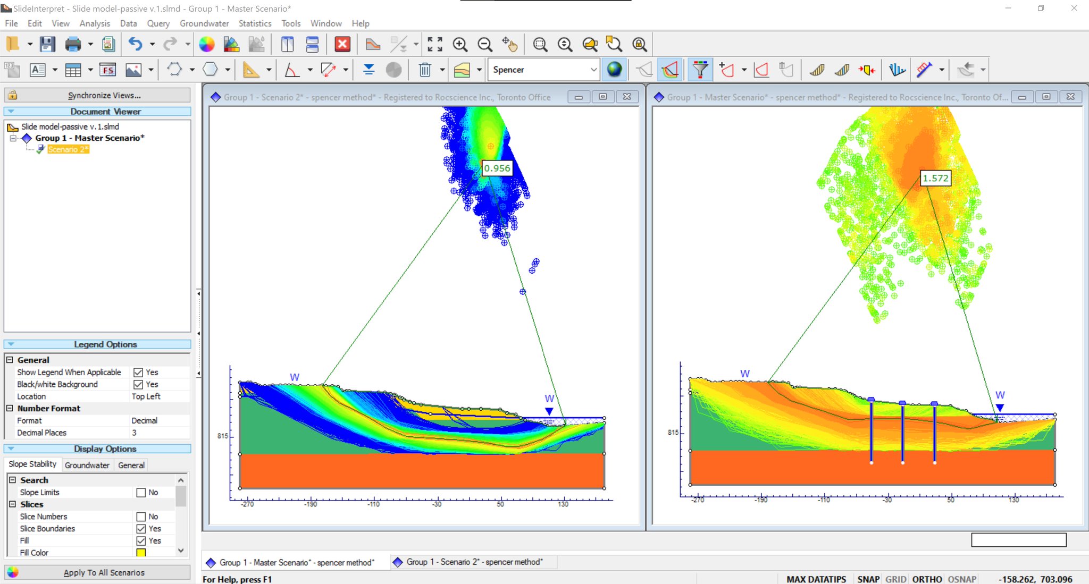Click the tile windows vertically icon
Screen dimensions: 1089x584
click(287, 44)
